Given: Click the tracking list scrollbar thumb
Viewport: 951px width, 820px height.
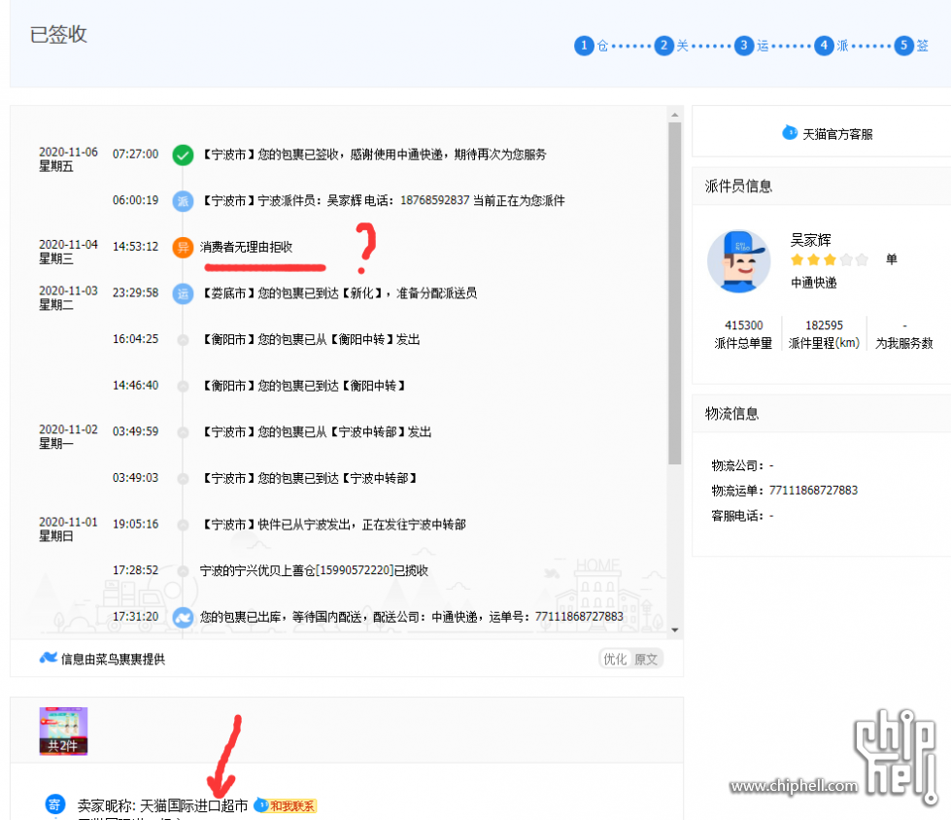Looking at the screenshot, I should coord(674,293).
